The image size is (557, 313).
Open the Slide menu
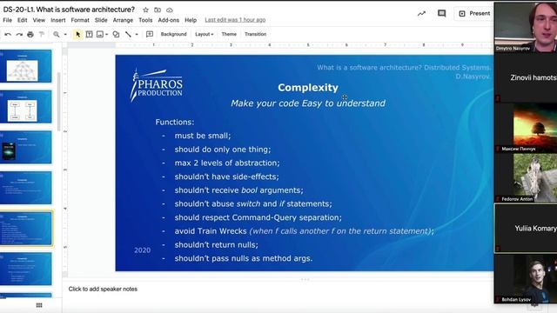pos(101,20)
